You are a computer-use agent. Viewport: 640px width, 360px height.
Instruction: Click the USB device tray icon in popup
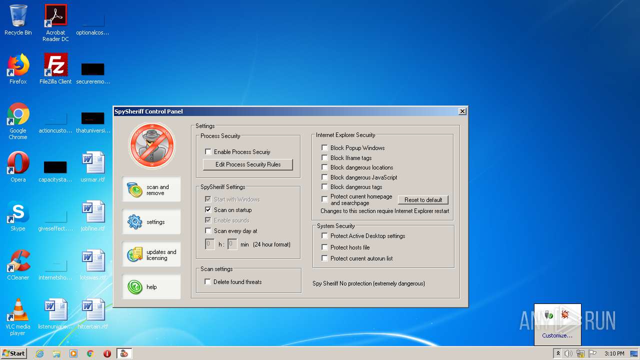(x=548, y=314)
